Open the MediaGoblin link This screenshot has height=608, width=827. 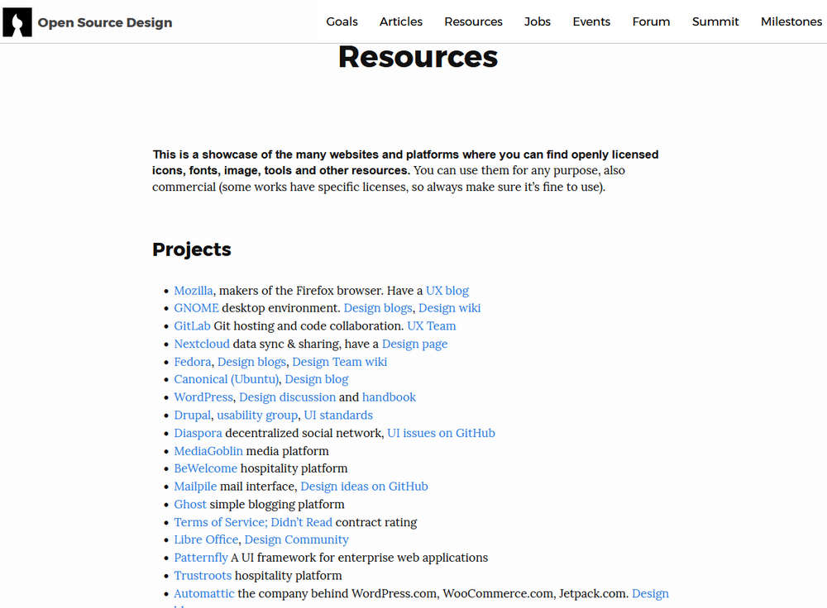208,450
